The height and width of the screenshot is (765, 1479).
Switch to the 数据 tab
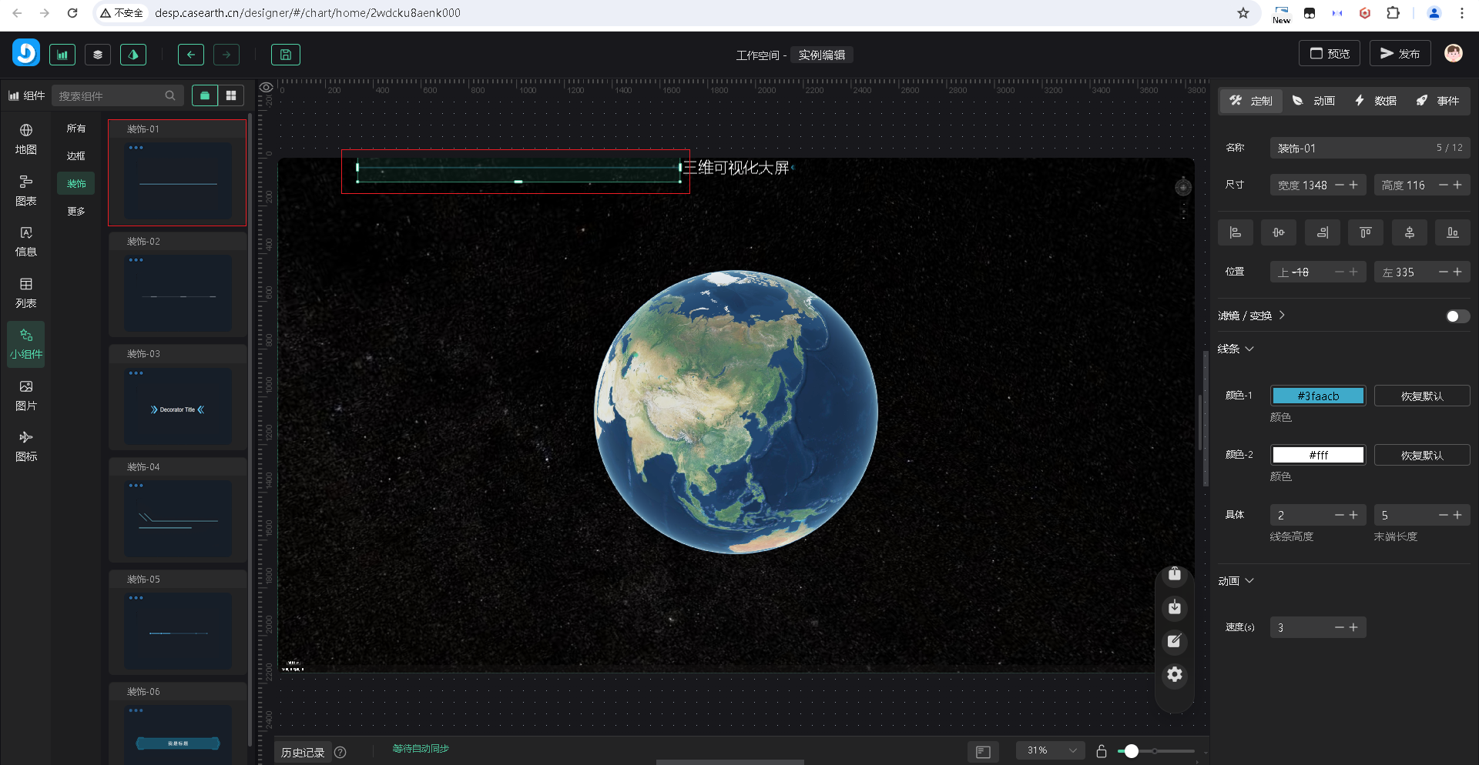tap(1376, 101)
